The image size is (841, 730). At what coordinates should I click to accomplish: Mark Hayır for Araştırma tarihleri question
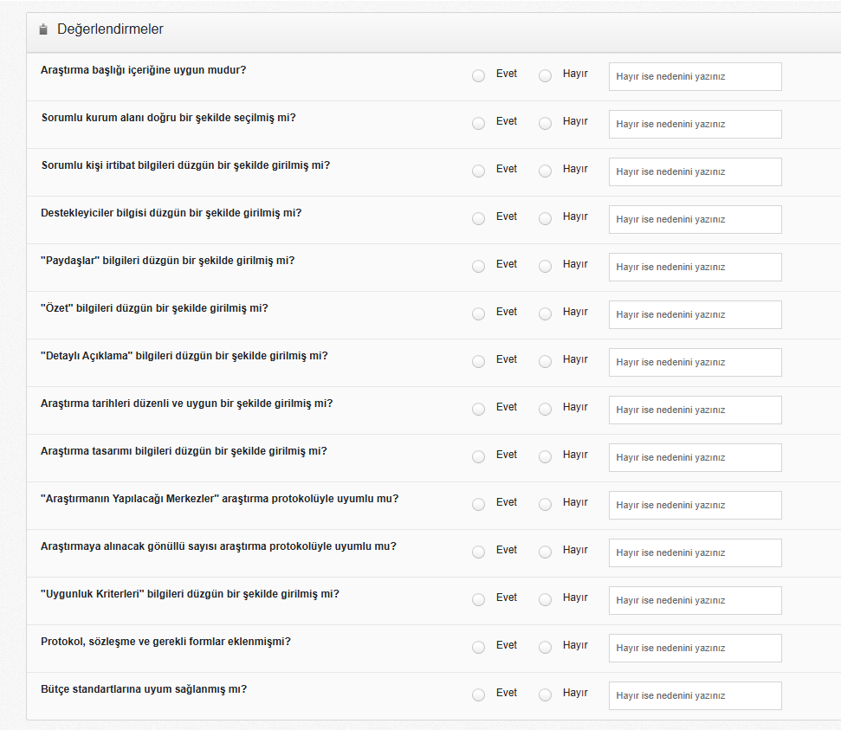[x=545, y=410]
